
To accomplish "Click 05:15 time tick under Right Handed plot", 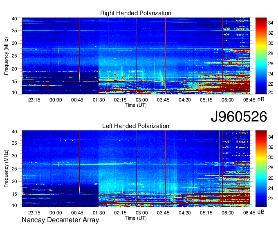I will point(206,100).
